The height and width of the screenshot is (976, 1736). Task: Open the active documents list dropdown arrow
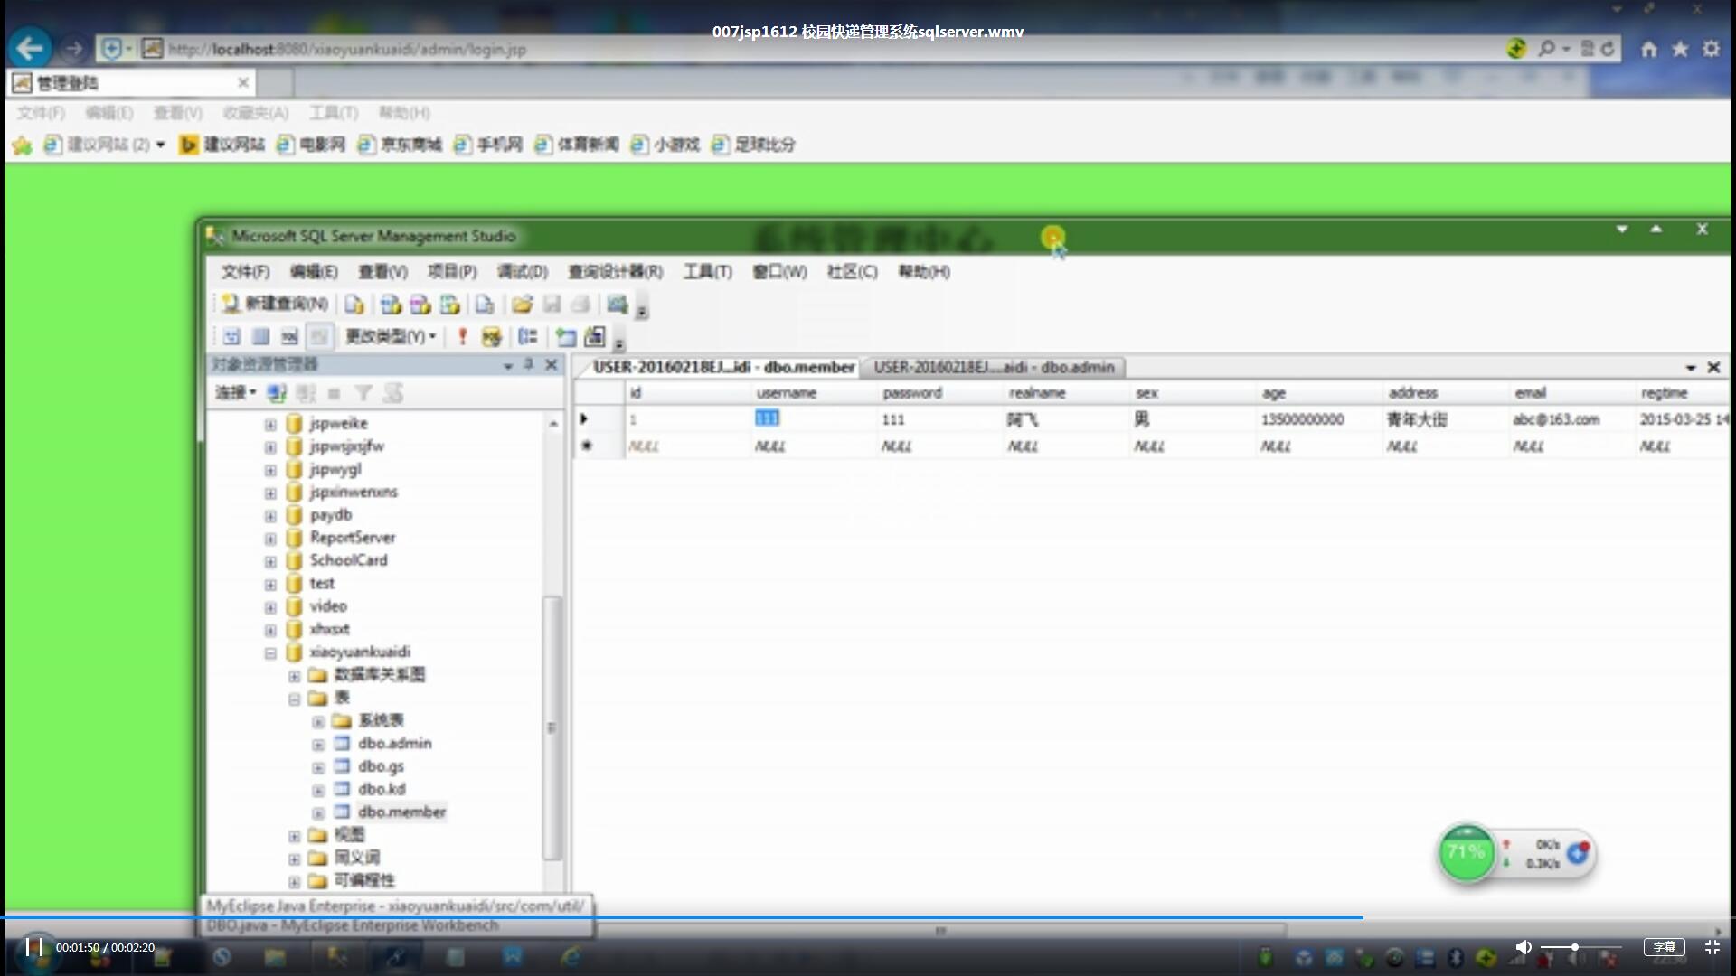1691,368
